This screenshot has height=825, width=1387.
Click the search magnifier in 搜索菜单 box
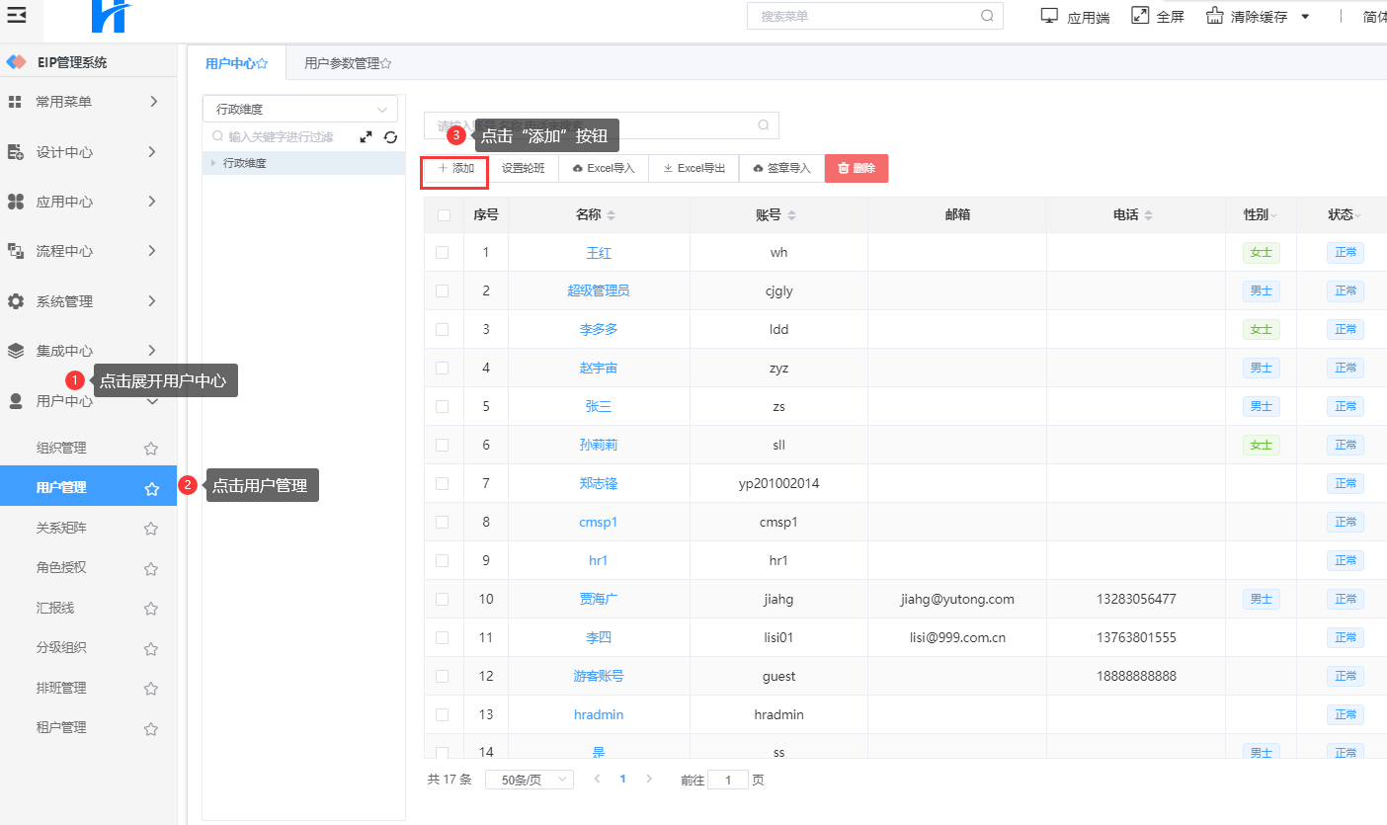(987, 16)
